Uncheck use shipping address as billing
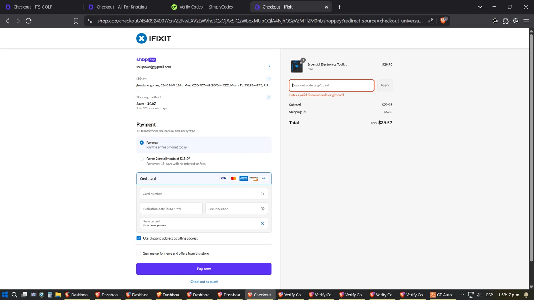The width and height of the screenshot is (534, 300). [x=139, y=238]
